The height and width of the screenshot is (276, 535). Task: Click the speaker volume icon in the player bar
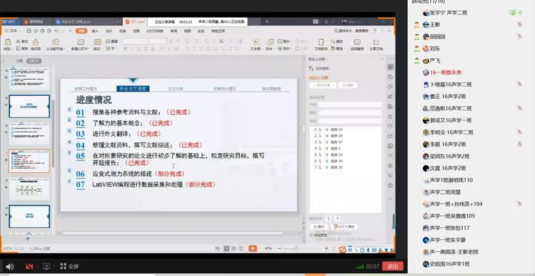(9, 267)
